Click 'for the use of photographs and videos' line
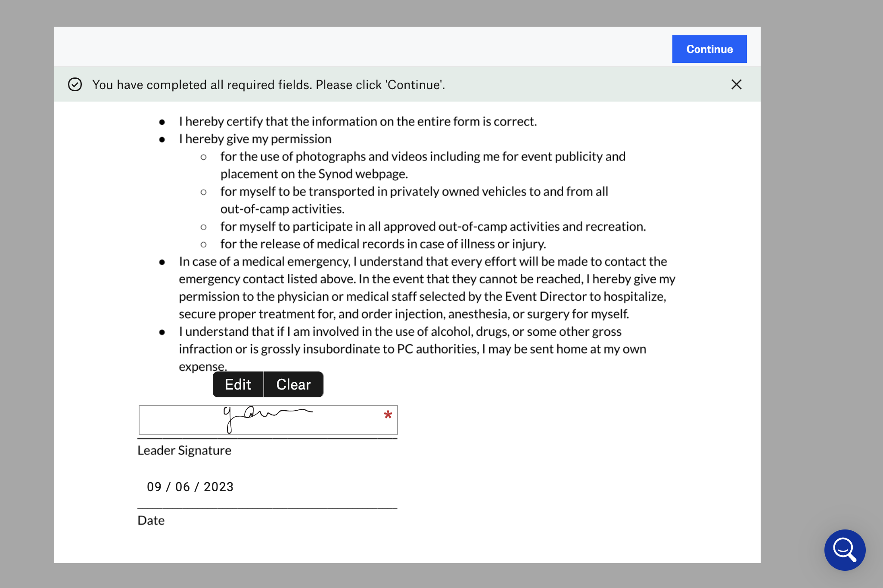 [423, 165]
